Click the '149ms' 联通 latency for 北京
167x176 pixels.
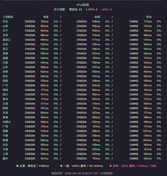[x=96, y=145]
